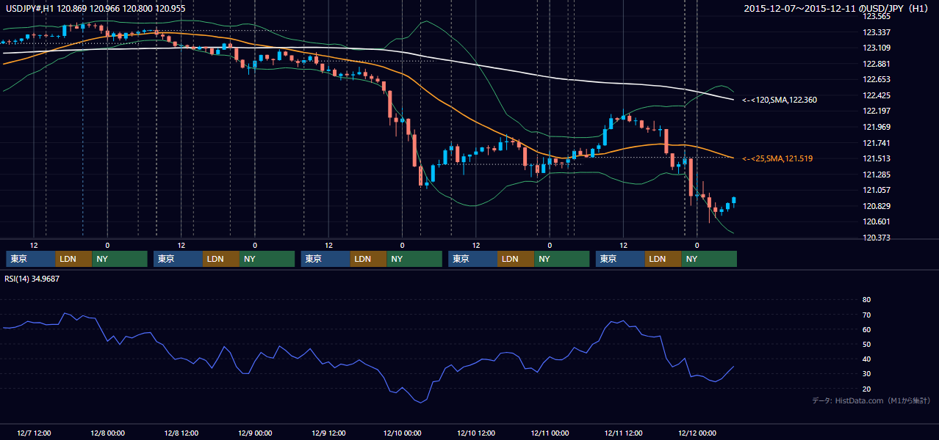The image size is (939, 440).
Task: Click price axis label 122.197
Action: [x=877, y=111]
